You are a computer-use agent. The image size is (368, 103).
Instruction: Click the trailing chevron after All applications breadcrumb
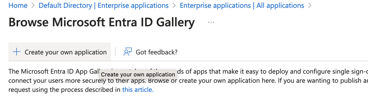point(310,6)
